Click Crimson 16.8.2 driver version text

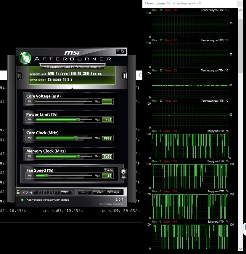click(x=60, y=79)
